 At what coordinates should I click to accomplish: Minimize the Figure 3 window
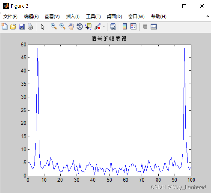pos(167,6)
